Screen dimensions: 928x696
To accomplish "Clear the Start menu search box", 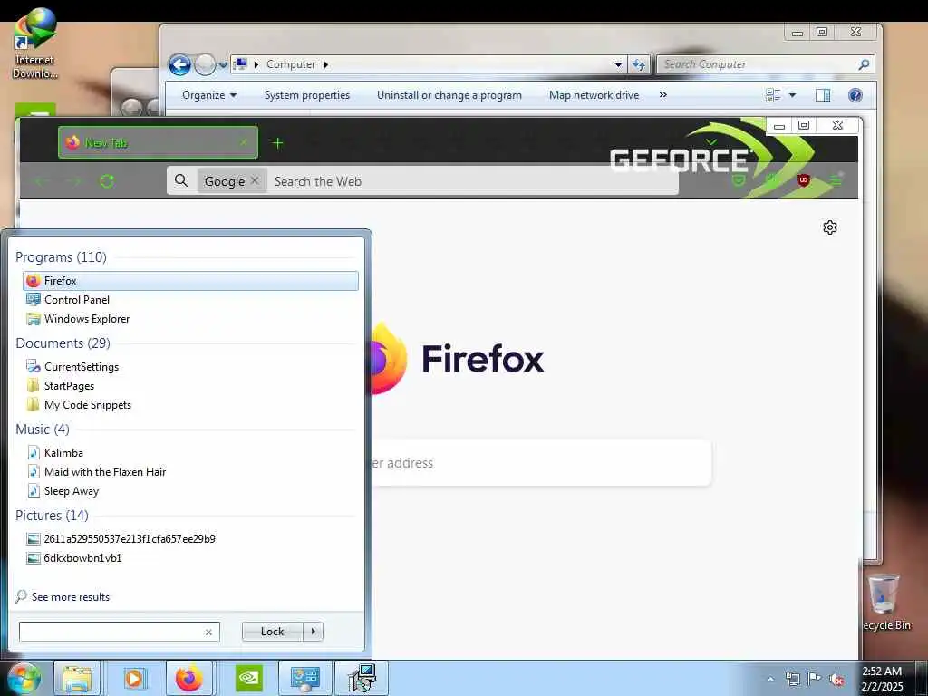I will point(208,632).
